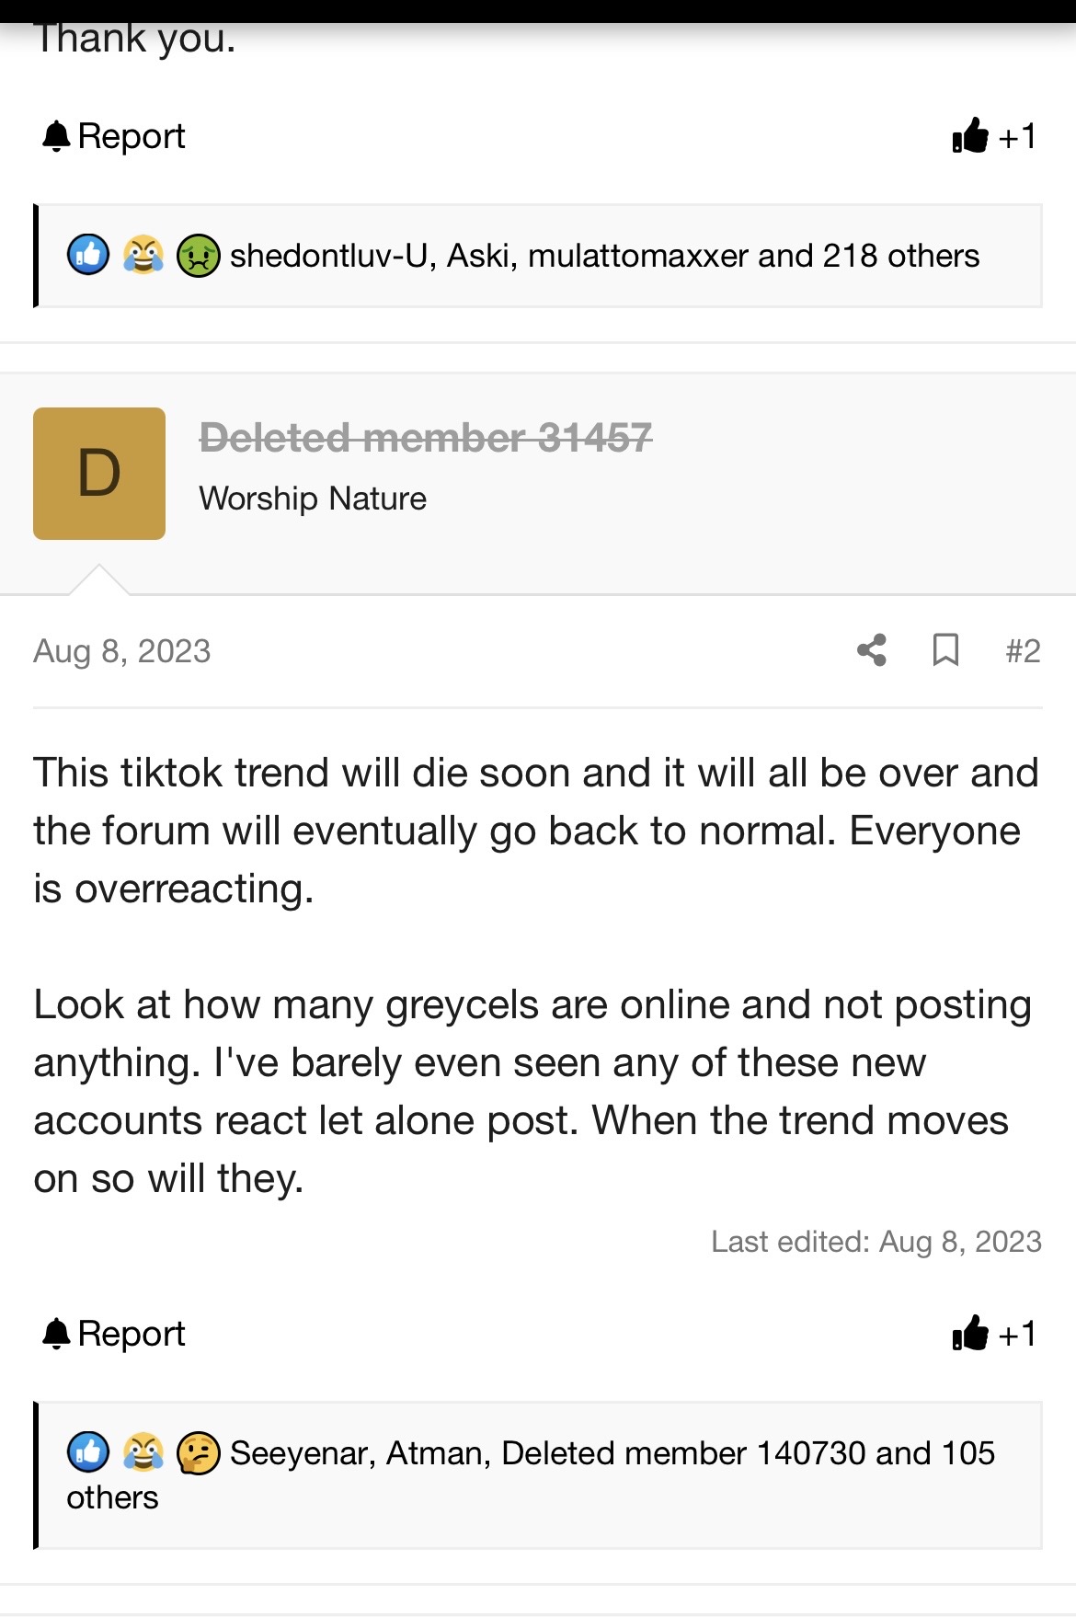Click the Aug 8, 2023 post date
Viewport: 1076px width, 1617px height.
122,651
